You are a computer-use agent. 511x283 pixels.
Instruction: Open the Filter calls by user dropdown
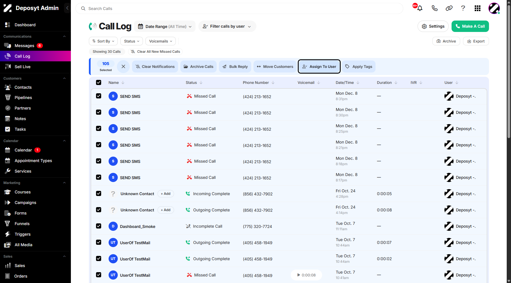tap(227, 27)
